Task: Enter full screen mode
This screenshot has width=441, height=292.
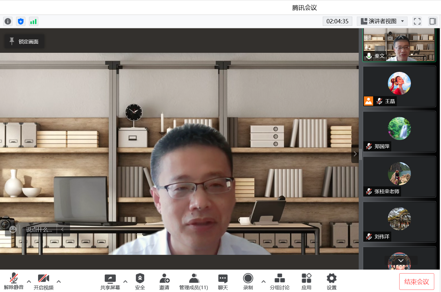Action: click(417, 21)
